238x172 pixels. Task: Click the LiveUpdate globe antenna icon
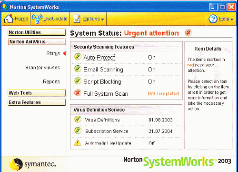(x=37, y=19)
